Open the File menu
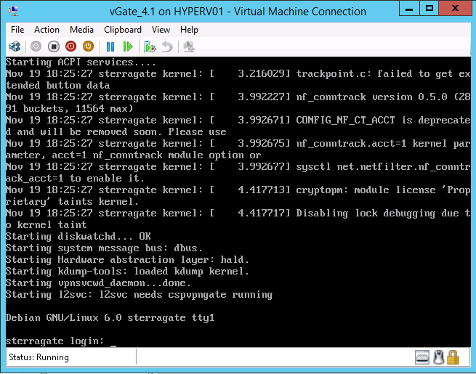Screen dimensions: 476x374 tap(17, 30)
